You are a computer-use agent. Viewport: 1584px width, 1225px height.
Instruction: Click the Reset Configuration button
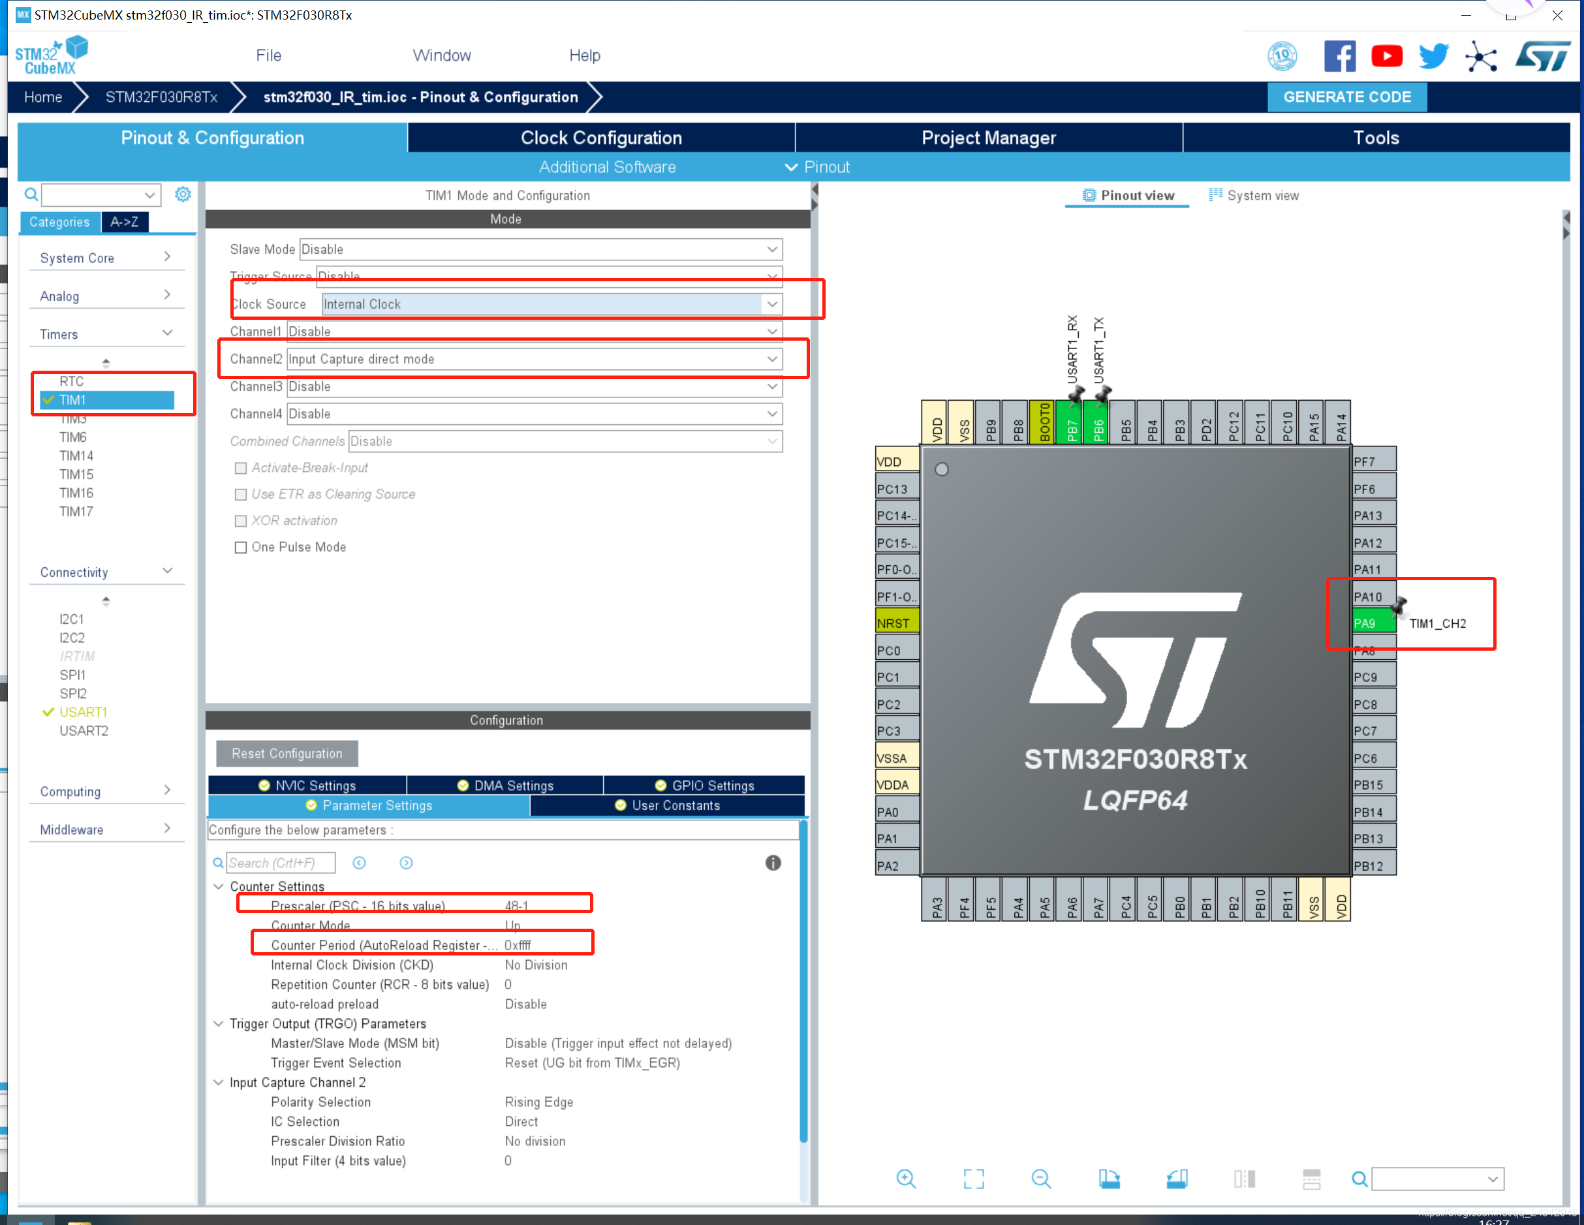tap(287, 754)
